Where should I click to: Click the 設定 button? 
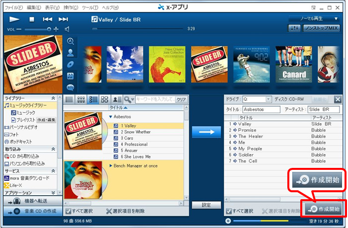(205, 205)
